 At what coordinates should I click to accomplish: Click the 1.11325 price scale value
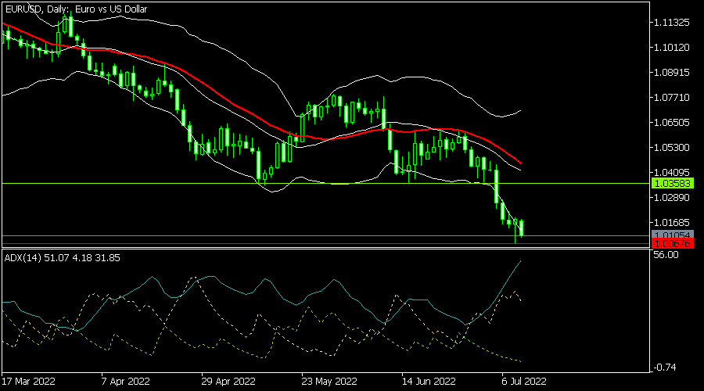coord(672,23)
